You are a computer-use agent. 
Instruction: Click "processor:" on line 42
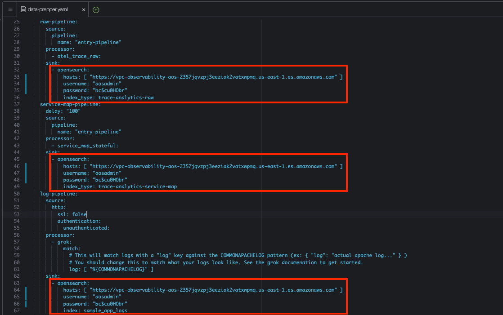(x=60, y=138)
